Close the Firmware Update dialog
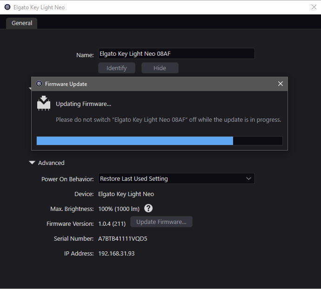 [280, 84]
